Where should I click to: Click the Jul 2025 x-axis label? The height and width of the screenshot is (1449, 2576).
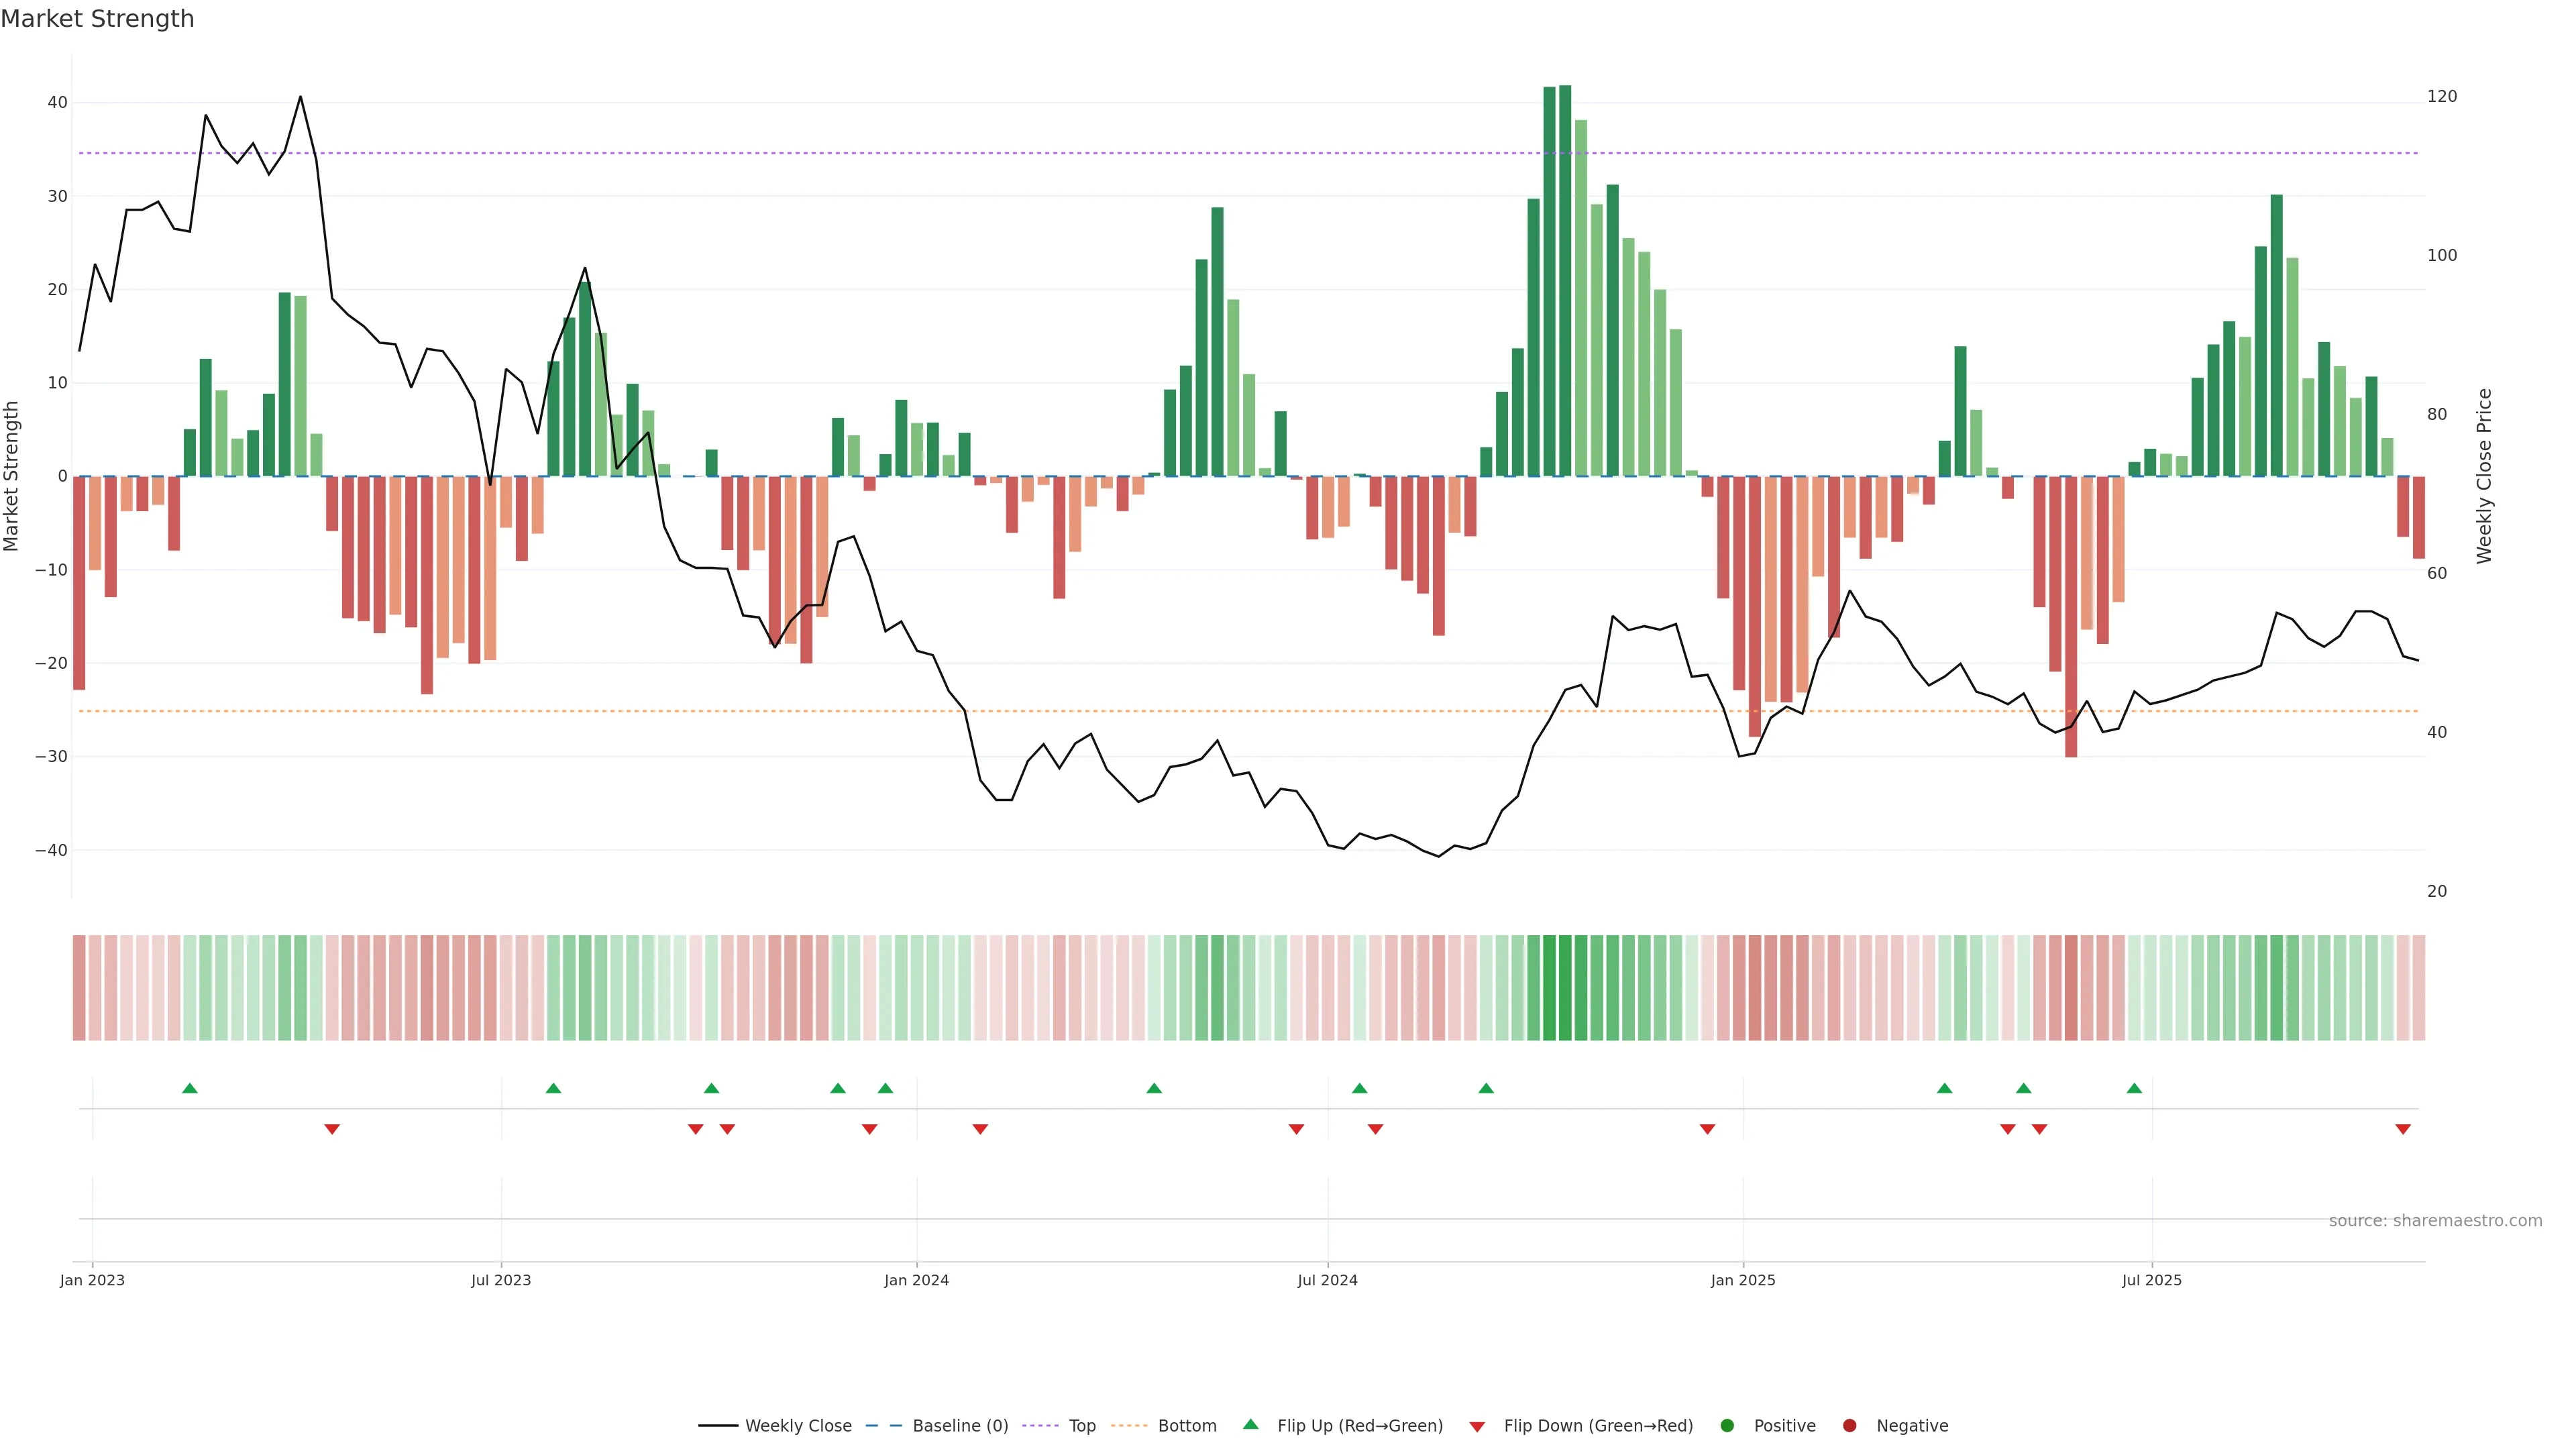point(2152,1281)
